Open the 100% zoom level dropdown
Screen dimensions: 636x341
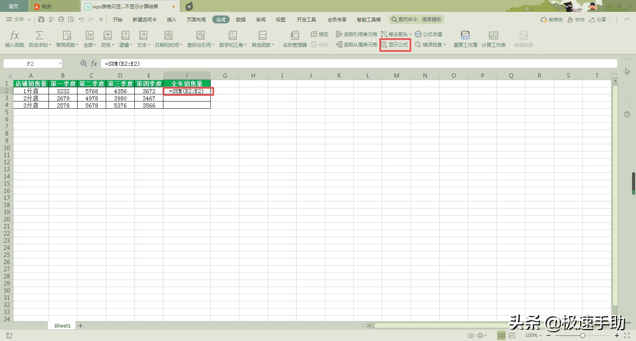click(x=533, y=335)
